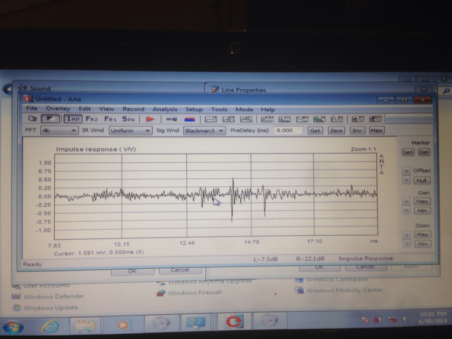Click the Zoom down arrow
Viewport: 452px width, 339px height.
pyautogui.click(x=407, y=244)
